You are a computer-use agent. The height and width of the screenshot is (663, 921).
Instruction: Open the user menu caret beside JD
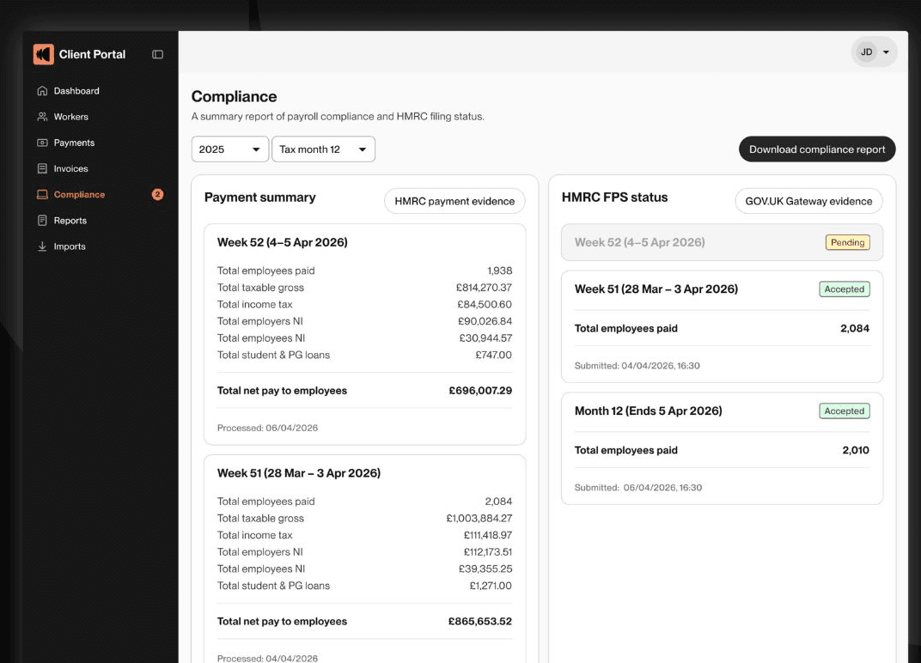(887, 52)
